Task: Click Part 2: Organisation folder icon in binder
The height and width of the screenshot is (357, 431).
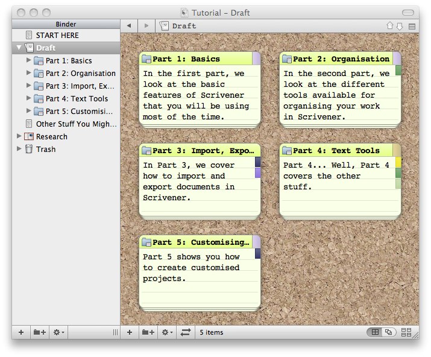Action: [39, 73]
